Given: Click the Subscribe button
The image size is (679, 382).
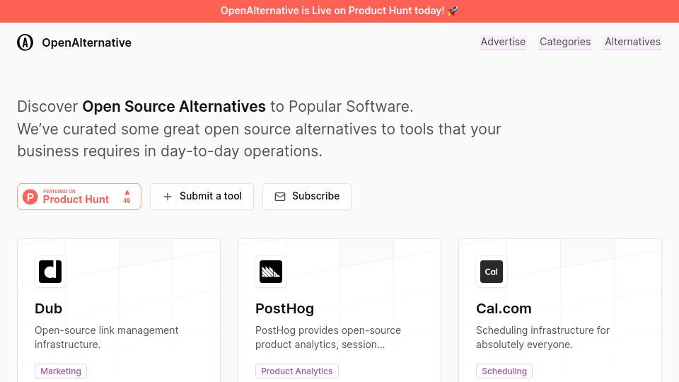Looking at the screenshot, I should pos(307,197).
